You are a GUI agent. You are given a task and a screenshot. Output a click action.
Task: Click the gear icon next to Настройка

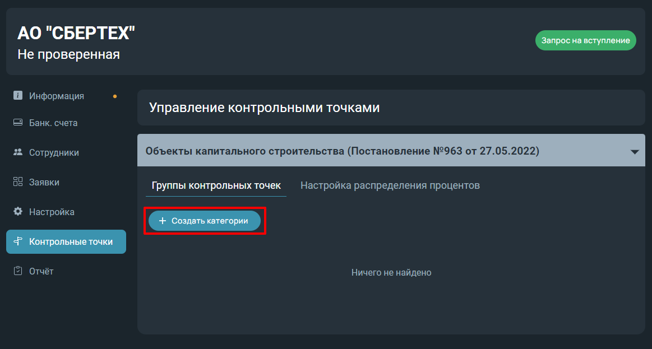click(18, 212)
